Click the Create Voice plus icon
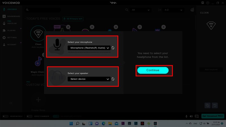 (38, 100)
